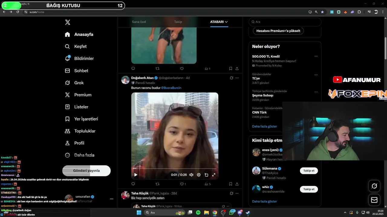Click the X logo in sidebar
387x217 pixels.
pos(68,22)
